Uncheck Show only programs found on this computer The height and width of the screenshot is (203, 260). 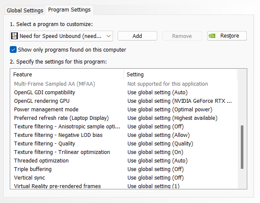tap(13, 49)
